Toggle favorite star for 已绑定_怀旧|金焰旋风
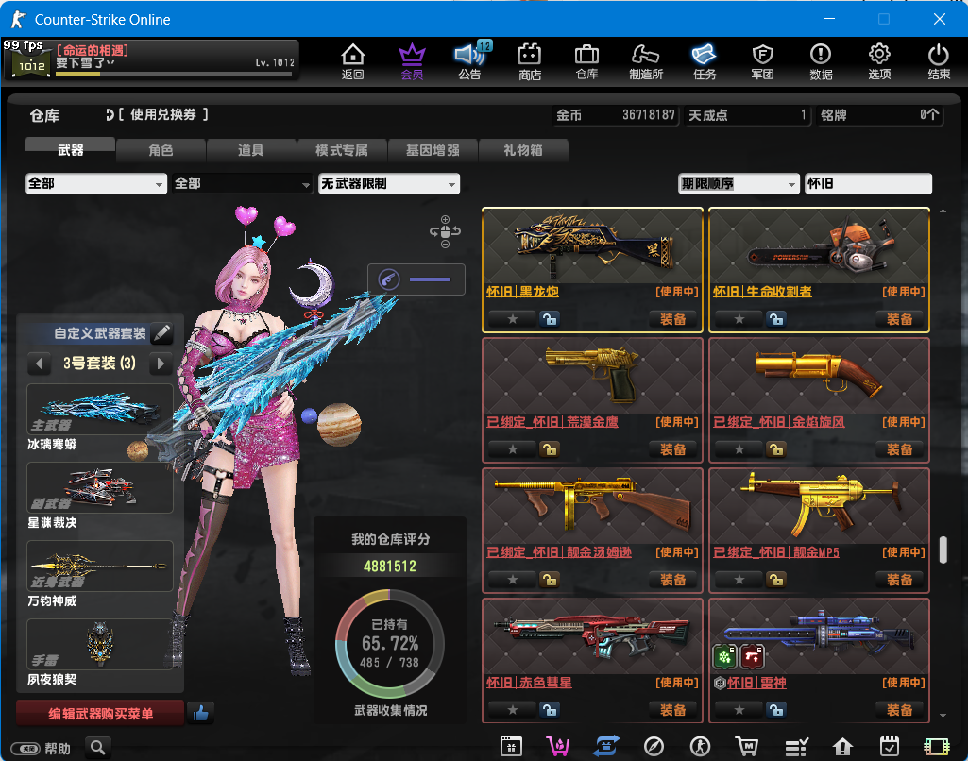Image resolution: width=968 pixels, height=761 pixels. (739, 449)
